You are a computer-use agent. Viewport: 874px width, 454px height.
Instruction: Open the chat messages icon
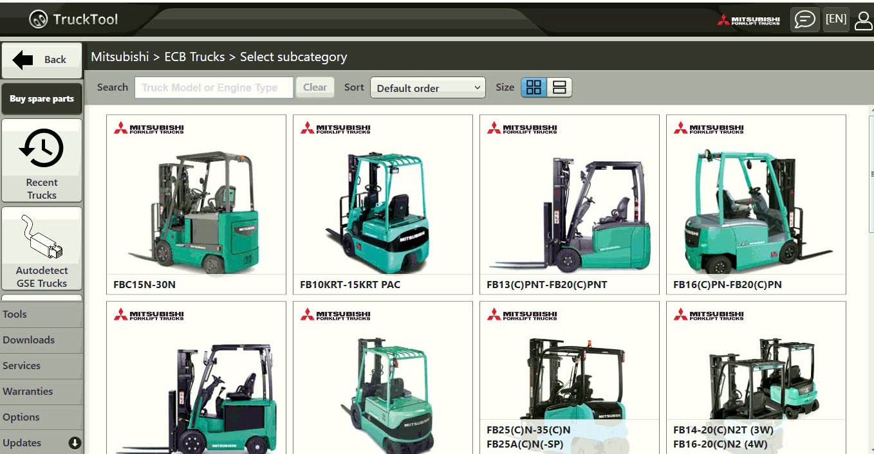point(804,19)
